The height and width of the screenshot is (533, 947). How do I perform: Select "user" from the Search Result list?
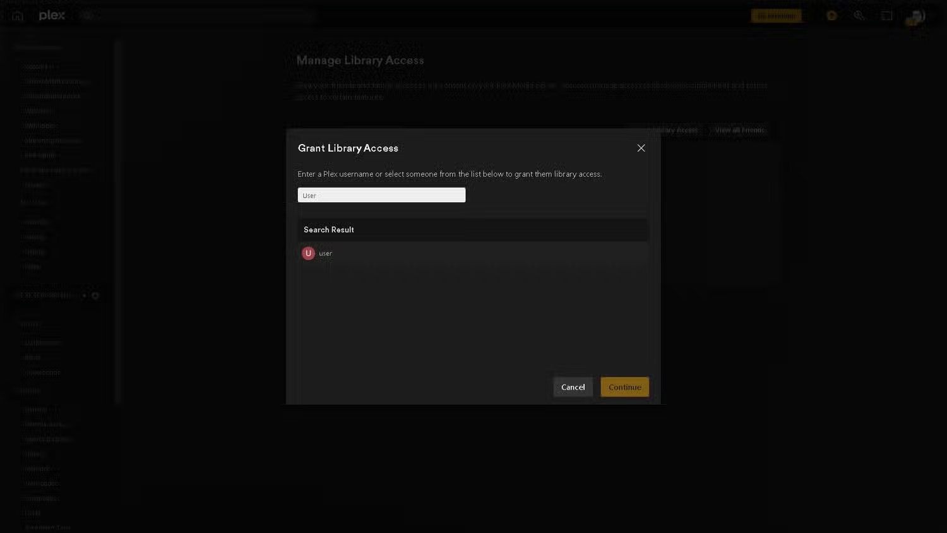pyautogui.click(x=326, y=253)
